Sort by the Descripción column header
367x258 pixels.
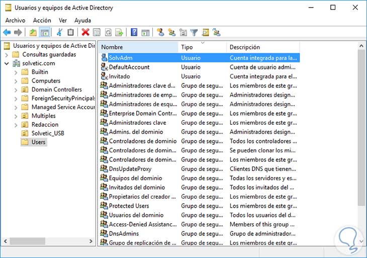tap(263, 47)
